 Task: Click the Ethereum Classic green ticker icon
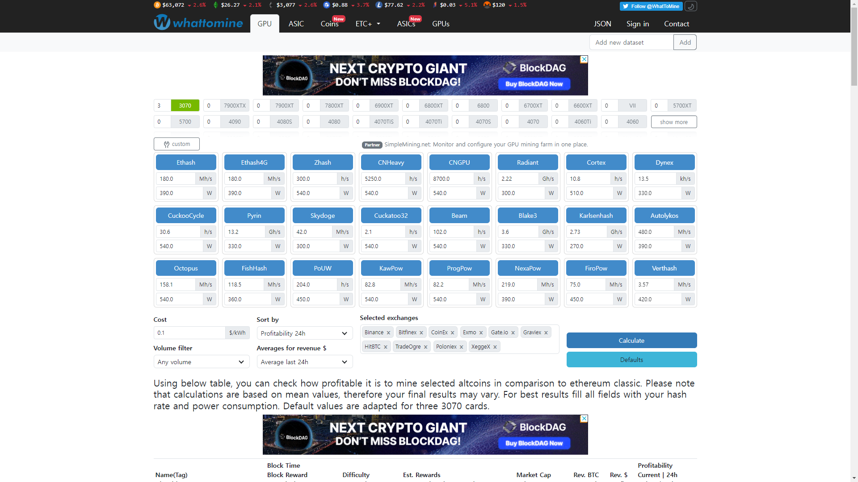216,5
